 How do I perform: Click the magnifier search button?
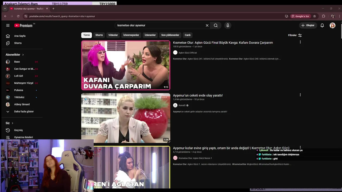[x=216, y=25]
